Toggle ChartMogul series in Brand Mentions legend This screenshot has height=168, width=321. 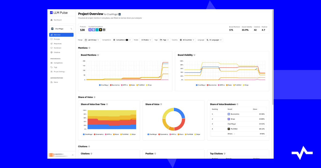104,85
